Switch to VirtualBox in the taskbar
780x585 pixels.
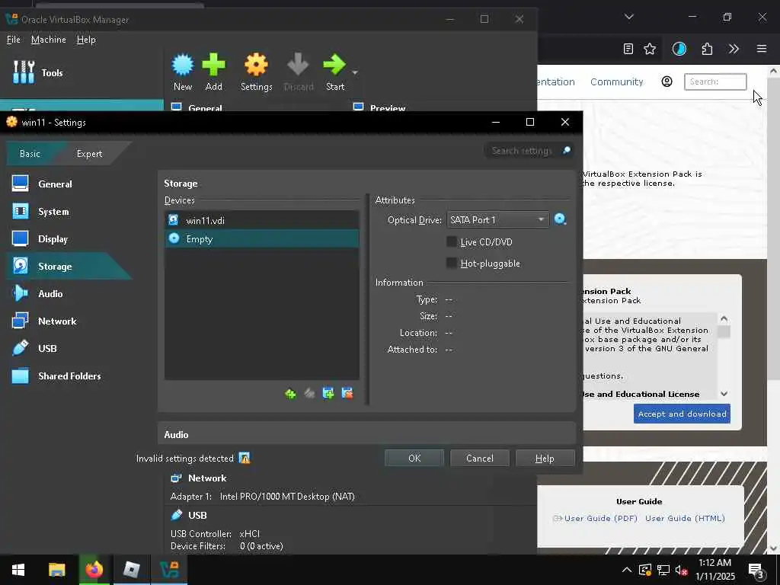coord(169,570)
